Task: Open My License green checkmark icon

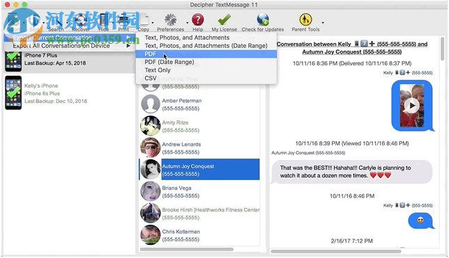Action: click(224, 19)
